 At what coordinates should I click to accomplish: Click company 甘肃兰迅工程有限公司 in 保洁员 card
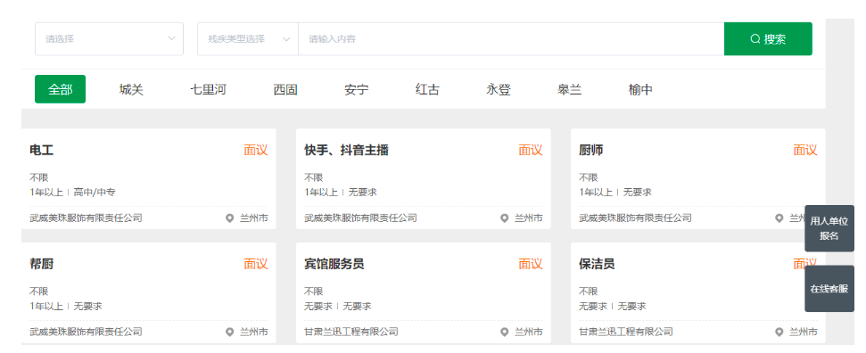pos(626,332)
